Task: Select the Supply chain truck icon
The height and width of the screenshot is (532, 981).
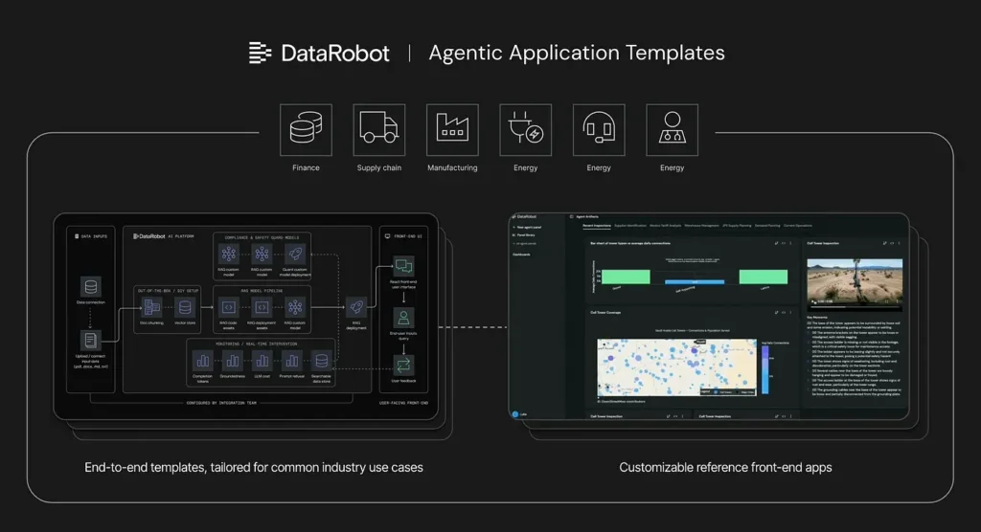Action: tap(378, 130)
